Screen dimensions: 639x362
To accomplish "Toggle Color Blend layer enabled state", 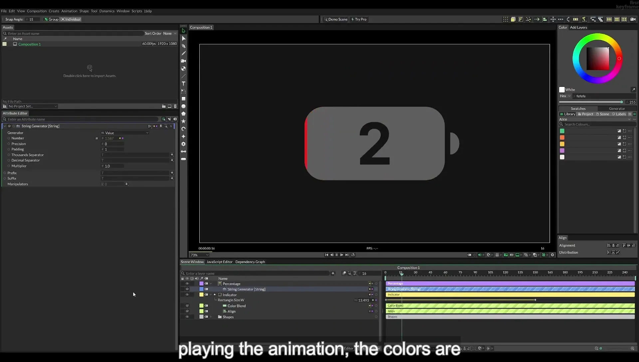I will point(187,306).
